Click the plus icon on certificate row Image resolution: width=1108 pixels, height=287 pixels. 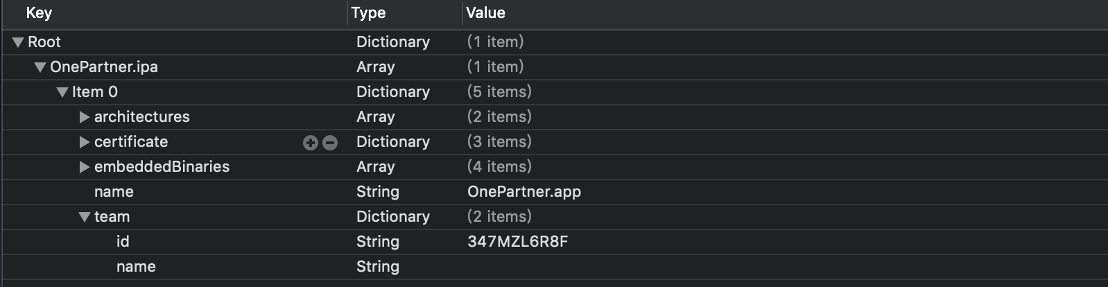310,142
